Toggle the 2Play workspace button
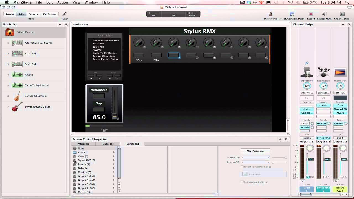The image size is (354, 199). coord(156,55)
